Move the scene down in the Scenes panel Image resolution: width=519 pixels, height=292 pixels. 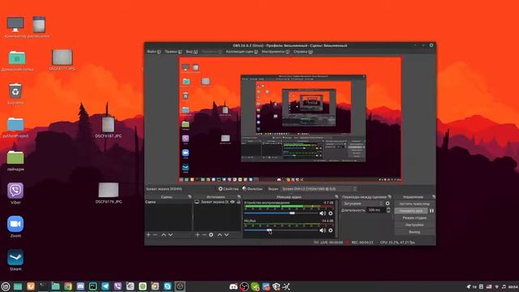170,234
